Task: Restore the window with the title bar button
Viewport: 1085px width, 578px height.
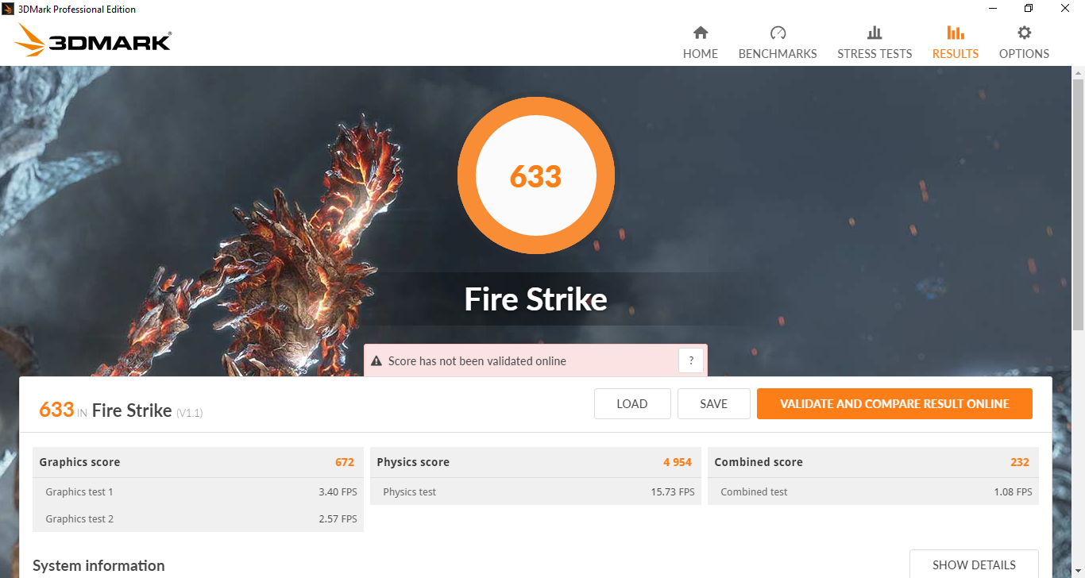Action: pos(1029,9)
